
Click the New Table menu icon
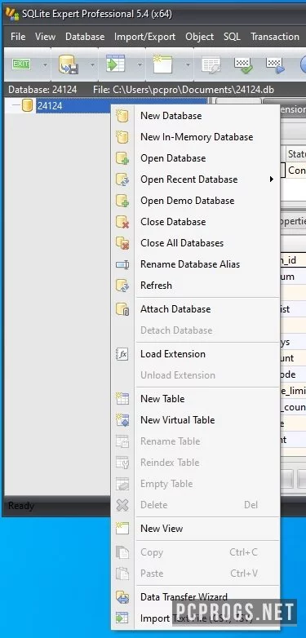coord(122,399)
